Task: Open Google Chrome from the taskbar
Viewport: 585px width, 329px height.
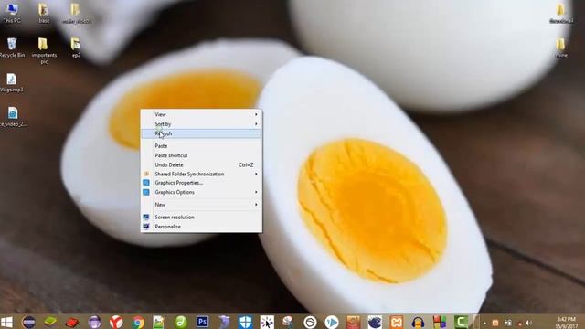Action: 138,322
